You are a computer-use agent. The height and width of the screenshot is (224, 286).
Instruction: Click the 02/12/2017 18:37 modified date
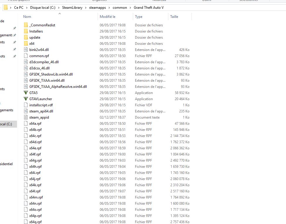(x=113, y=117)
